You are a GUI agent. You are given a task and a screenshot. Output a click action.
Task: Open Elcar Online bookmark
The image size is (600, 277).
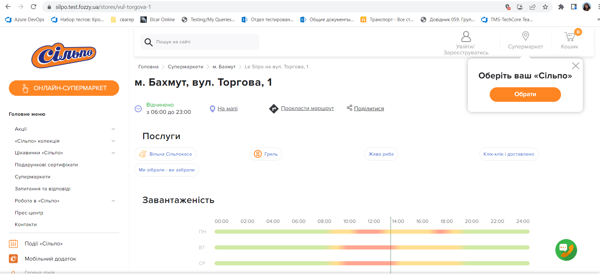(x=158, y=20)
